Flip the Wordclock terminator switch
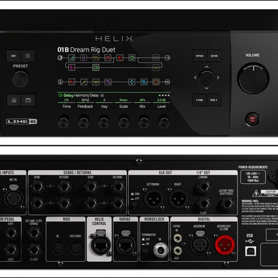Screen dimensions: 278x278 tap(145, 251)
